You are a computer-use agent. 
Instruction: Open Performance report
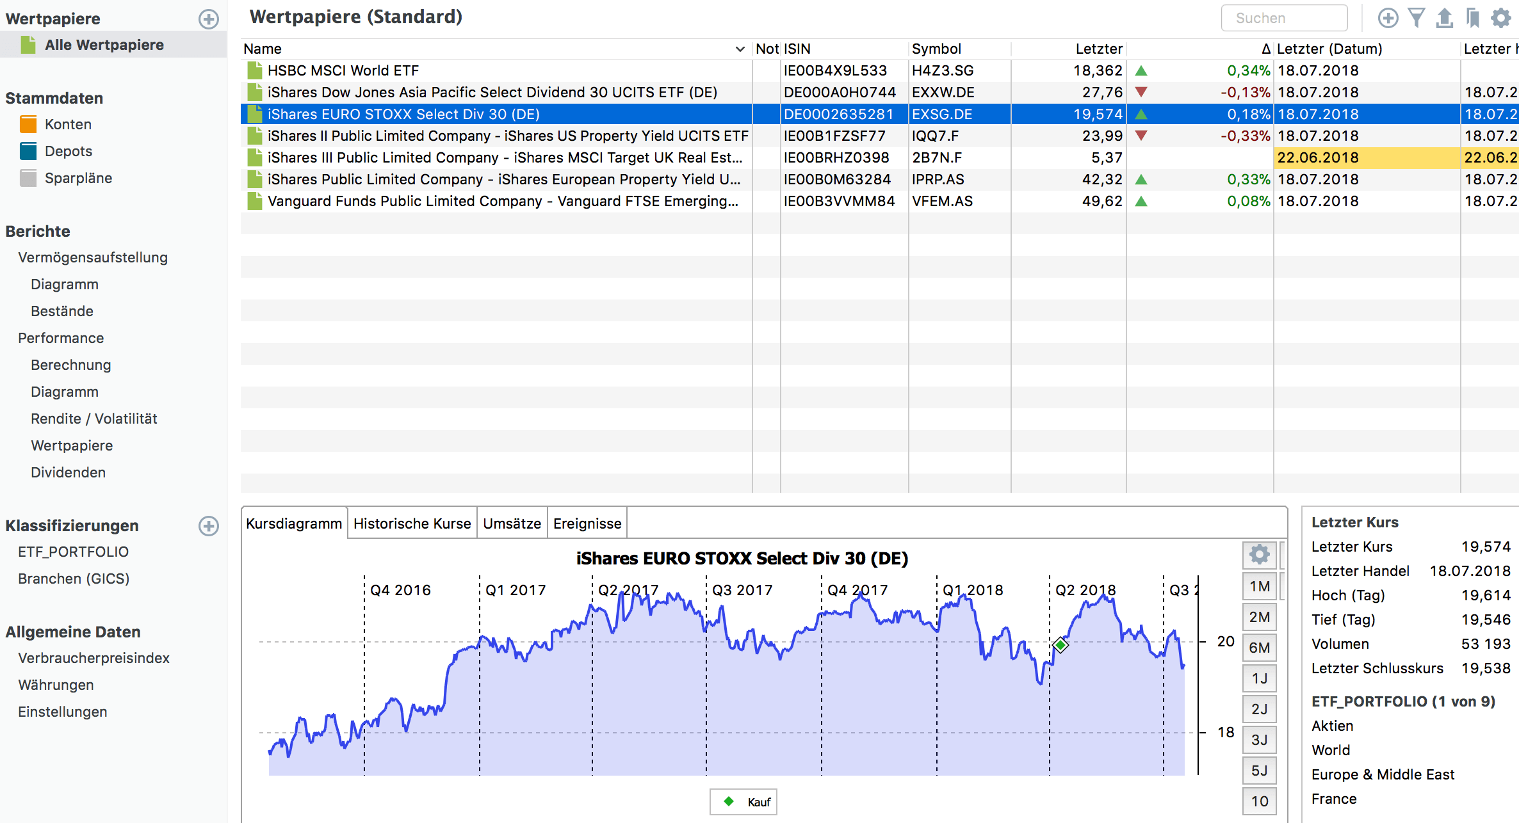(x=61, y=338)
